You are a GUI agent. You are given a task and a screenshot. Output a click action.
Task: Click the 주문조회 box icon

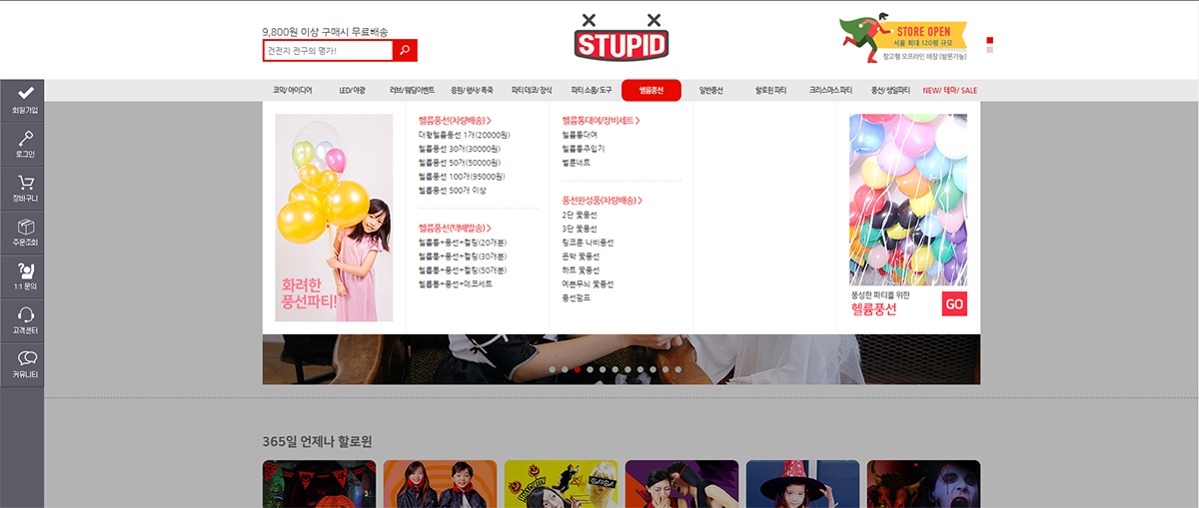tap(25, 227)
